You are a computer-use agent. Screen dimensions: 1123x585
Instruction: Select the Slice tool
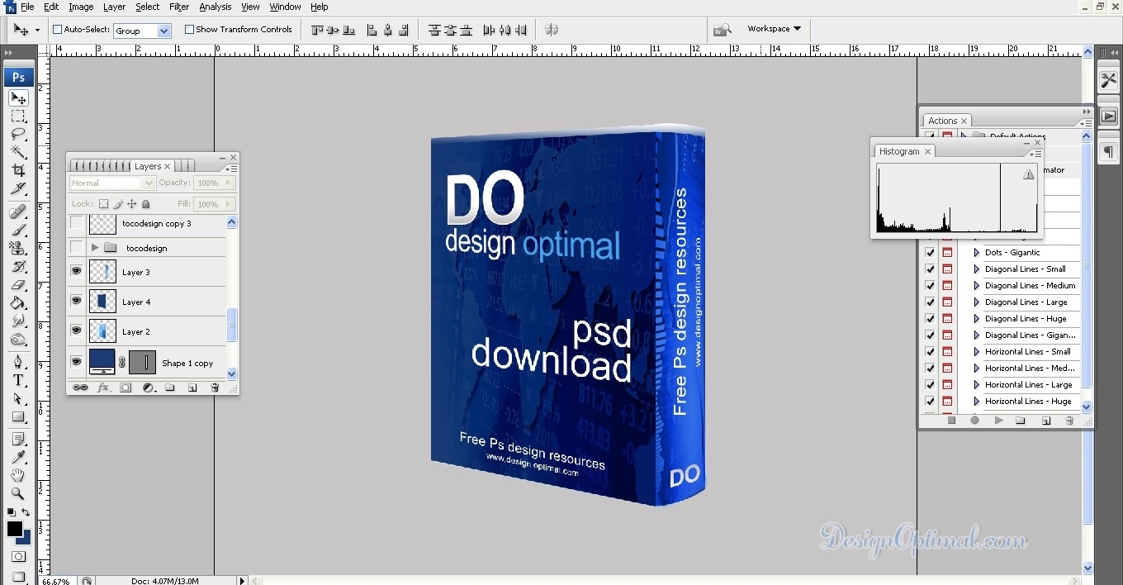pos(18,188)
